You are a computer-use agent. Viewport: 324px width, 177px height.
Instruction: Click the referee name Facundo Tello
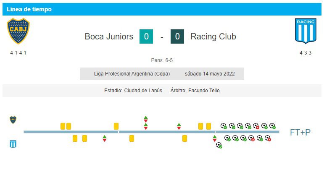(204, 91)
